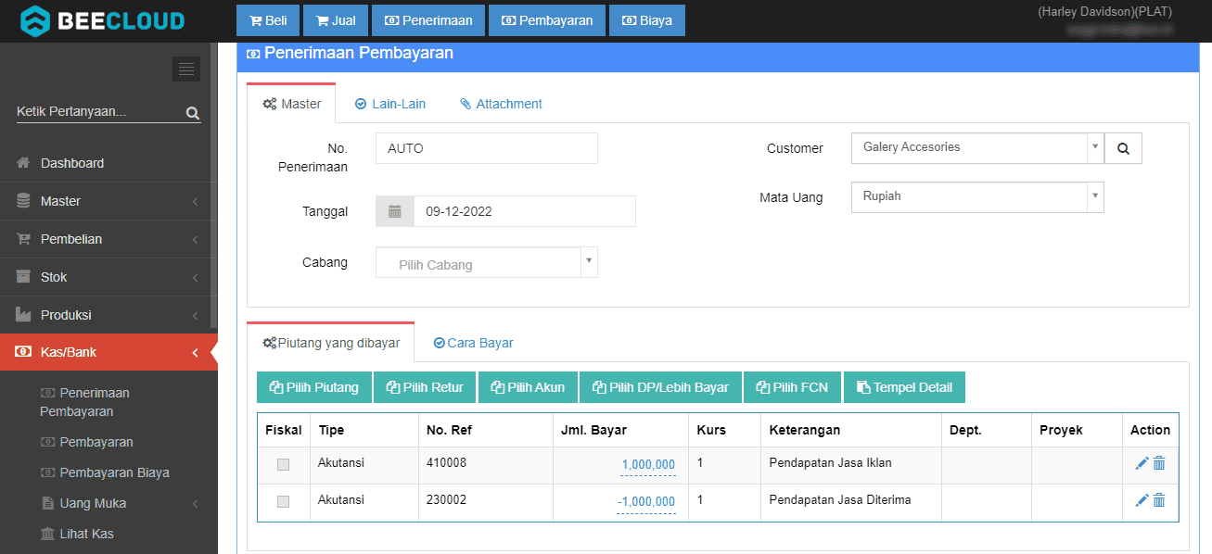Click the Jual toolbar button

tap(336, 20)
